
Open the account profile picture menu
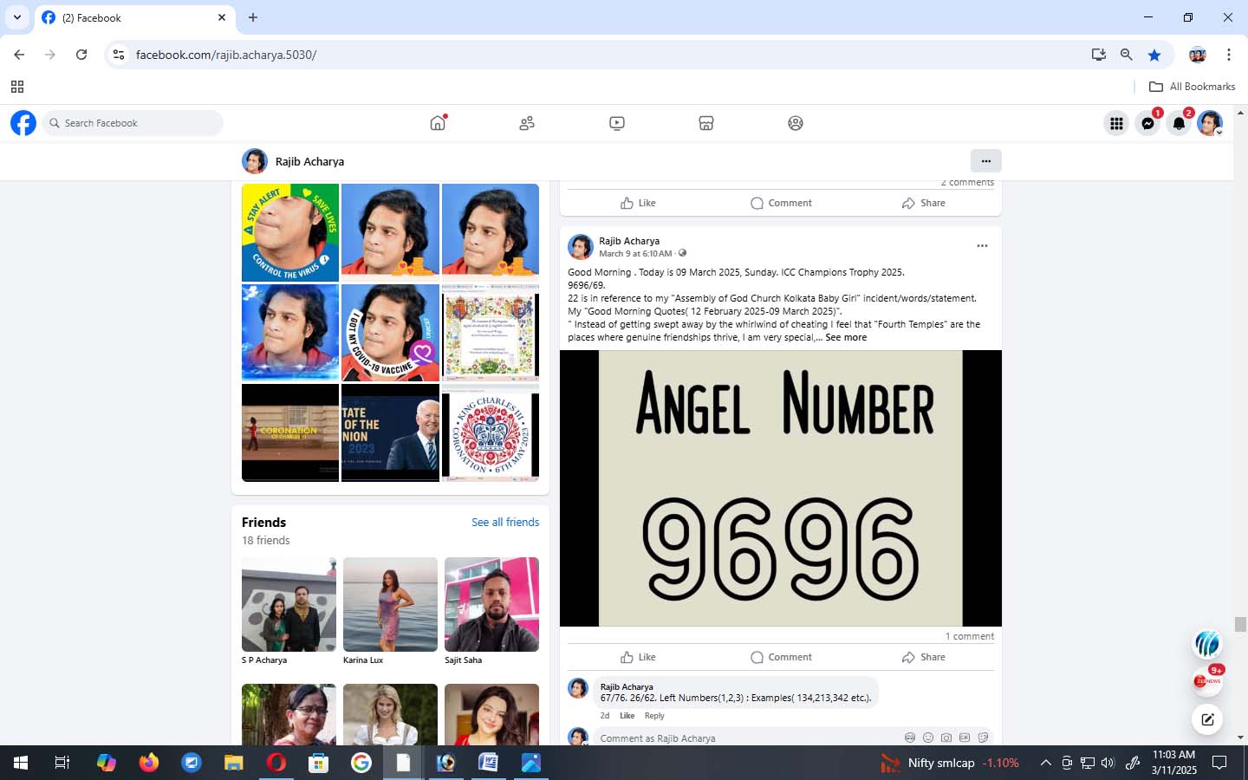pyautogui.click(x=1210, y=123)
